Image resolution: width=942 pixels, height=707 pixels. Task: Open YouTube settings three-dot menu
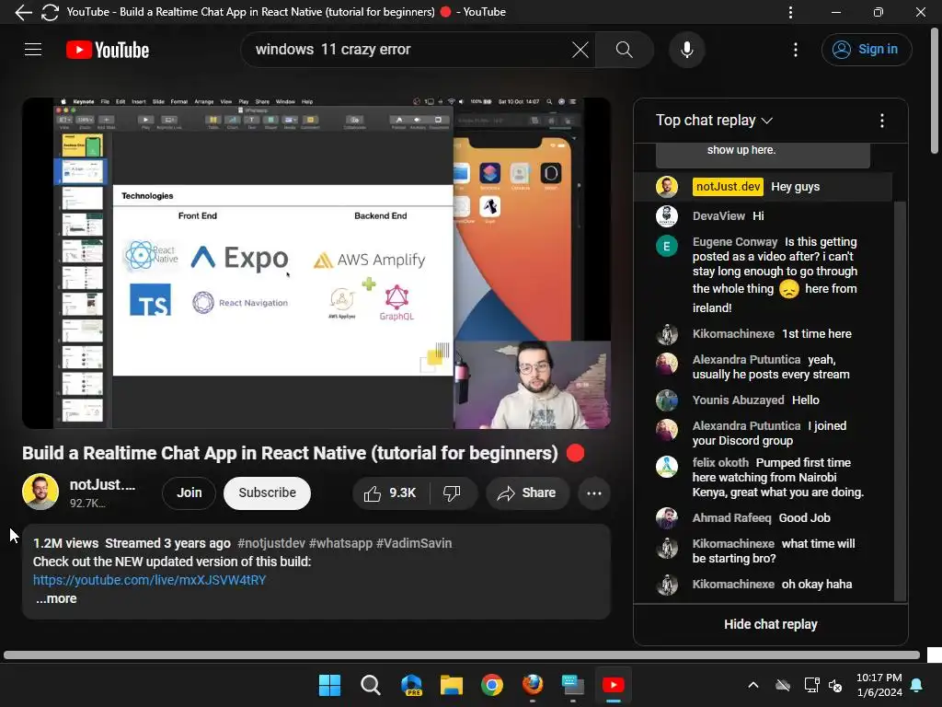tap(796, 50)
